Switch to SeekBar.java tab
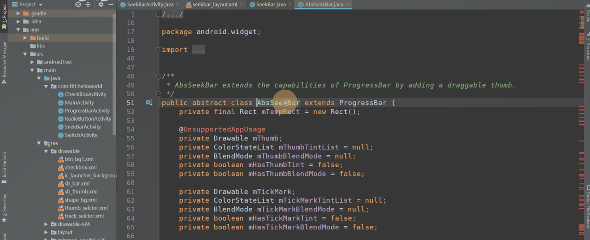 tap(271, 4)
